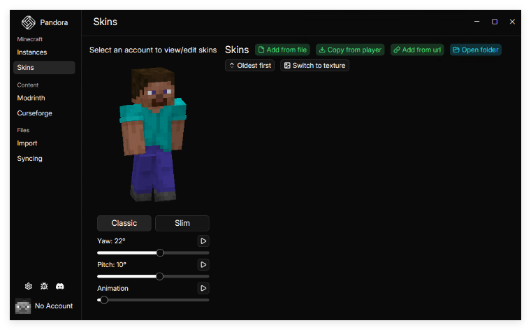Open the Discord icon link

59,286
